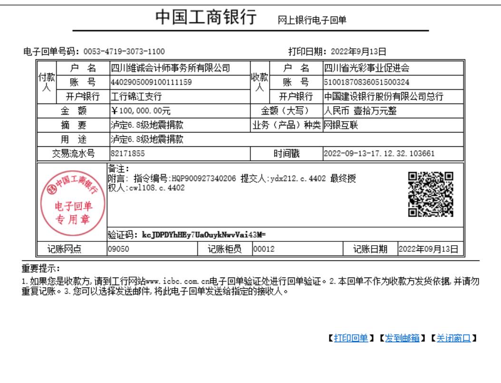This screenshot has height=383, width=501.
Task: Click the 验证码 label
Action: 123,235
